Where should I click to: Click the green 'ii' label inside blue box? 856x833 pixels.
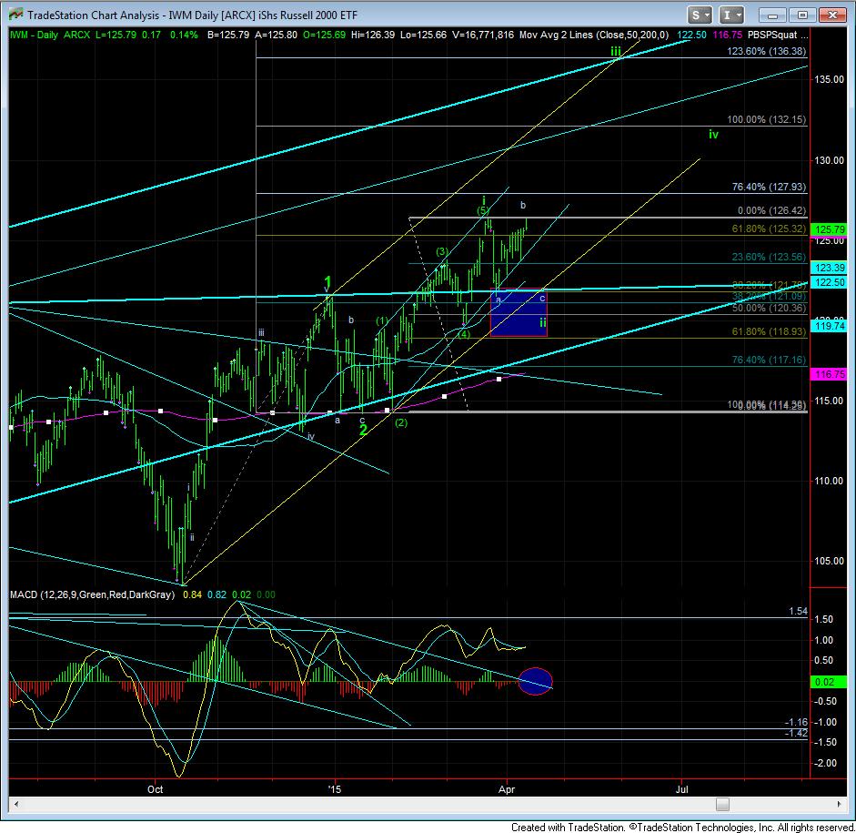click(x=543, y=323)
